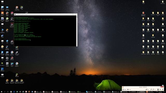Open the Control Panel desktop shortcut

click(7, 8)
